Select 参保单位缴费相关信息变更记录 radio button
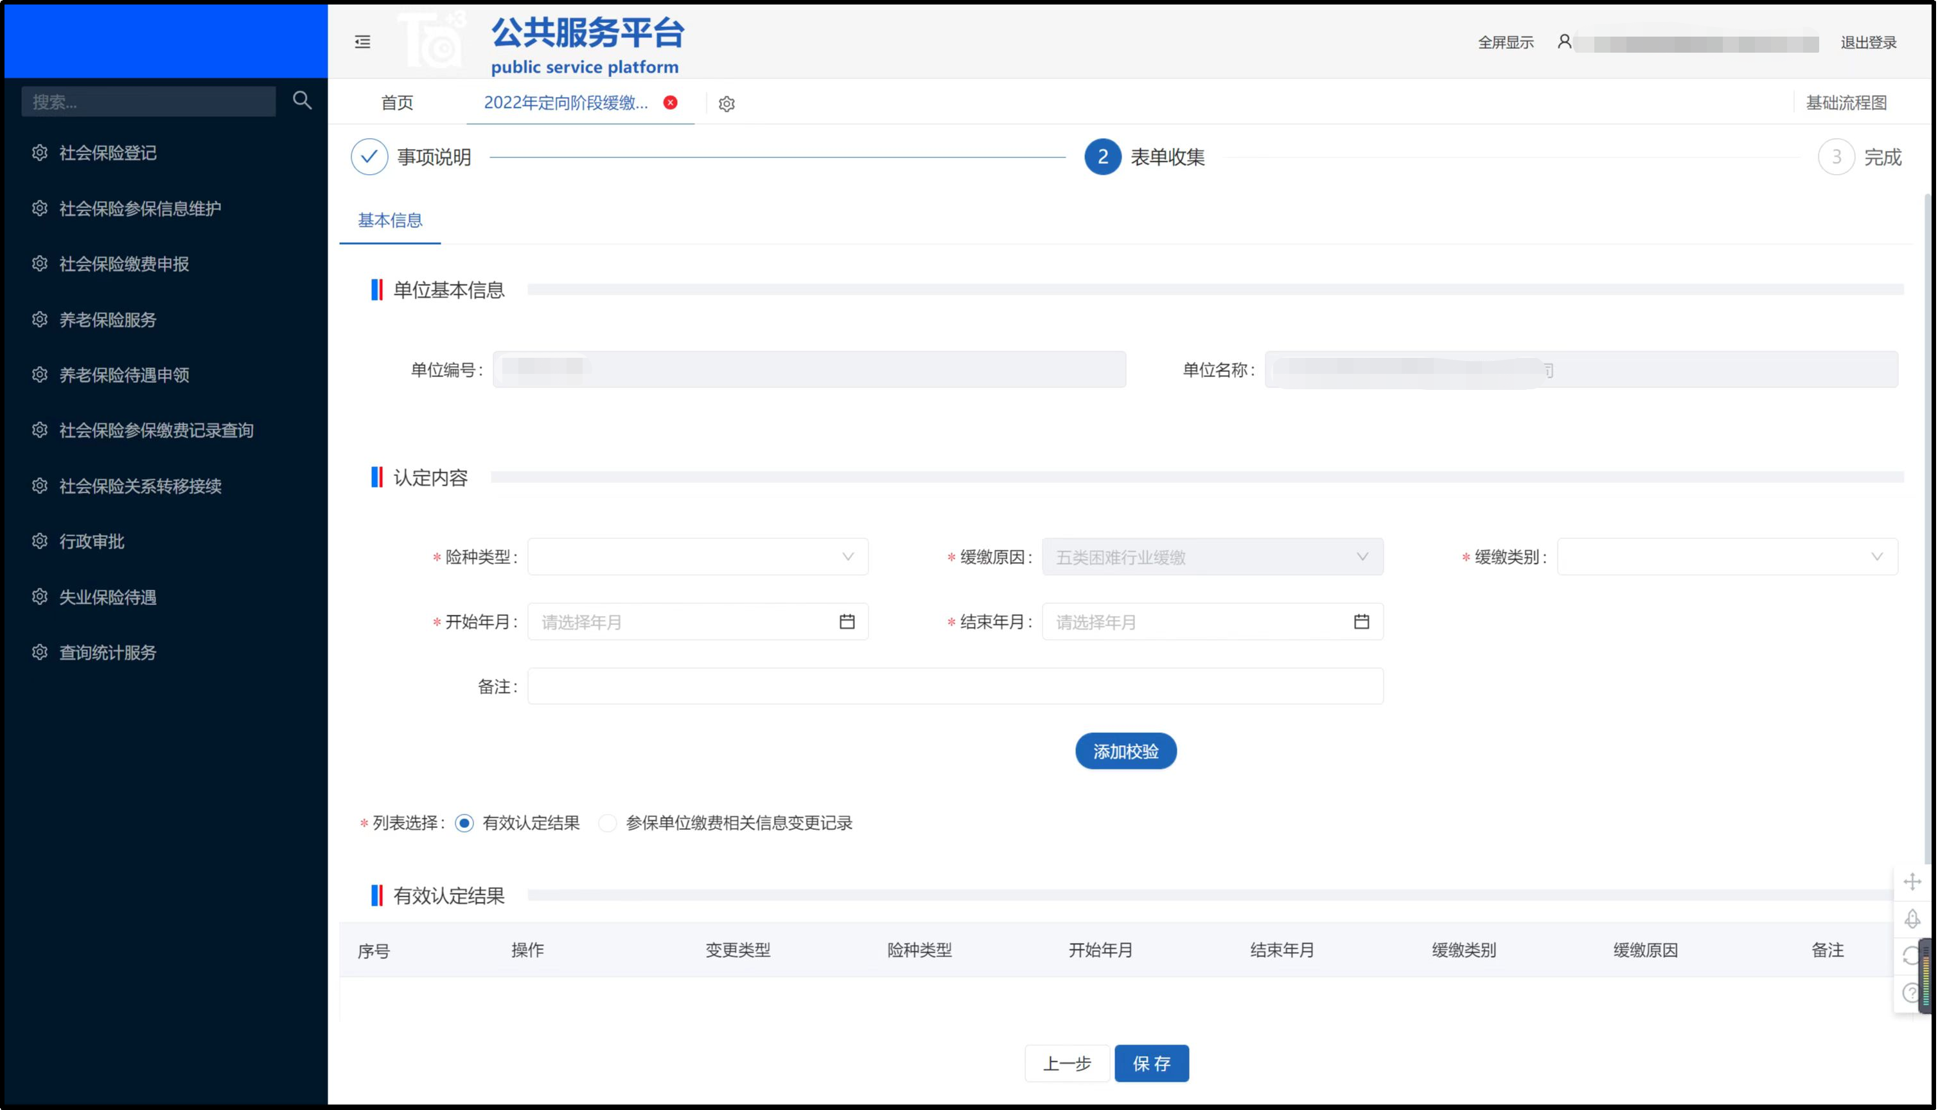The height and width of the screenshot is (1110, 1938). click(607, 824)
